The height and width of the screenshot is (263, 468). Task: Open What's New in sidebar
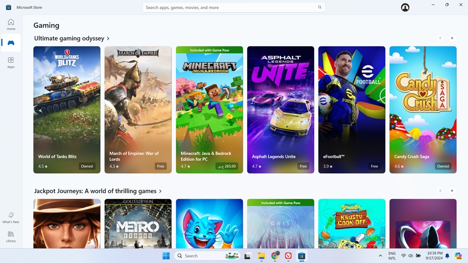(x=11, y=218)
